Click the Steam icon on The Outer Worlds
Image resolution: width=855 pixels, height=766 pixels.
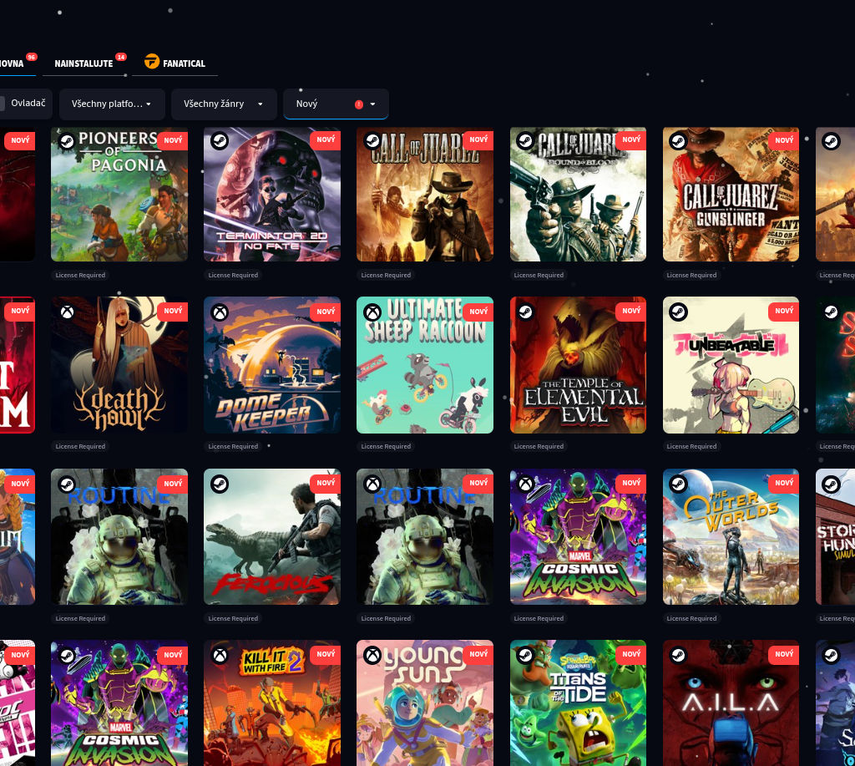click(678, 484)
